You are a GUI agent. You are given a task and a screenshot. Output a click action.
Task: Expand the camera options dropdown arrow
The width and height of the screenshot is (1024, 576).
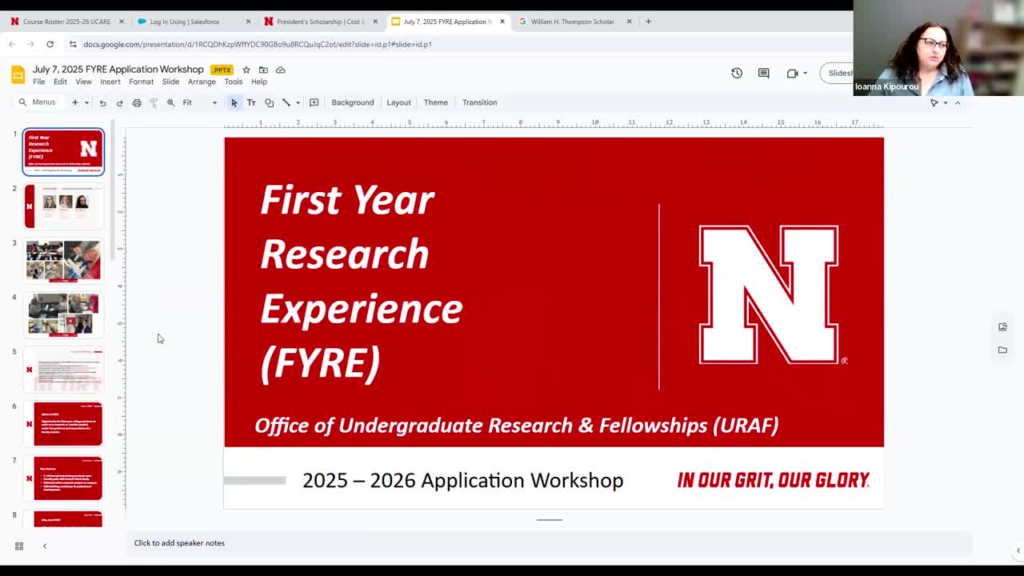point(805,73)
